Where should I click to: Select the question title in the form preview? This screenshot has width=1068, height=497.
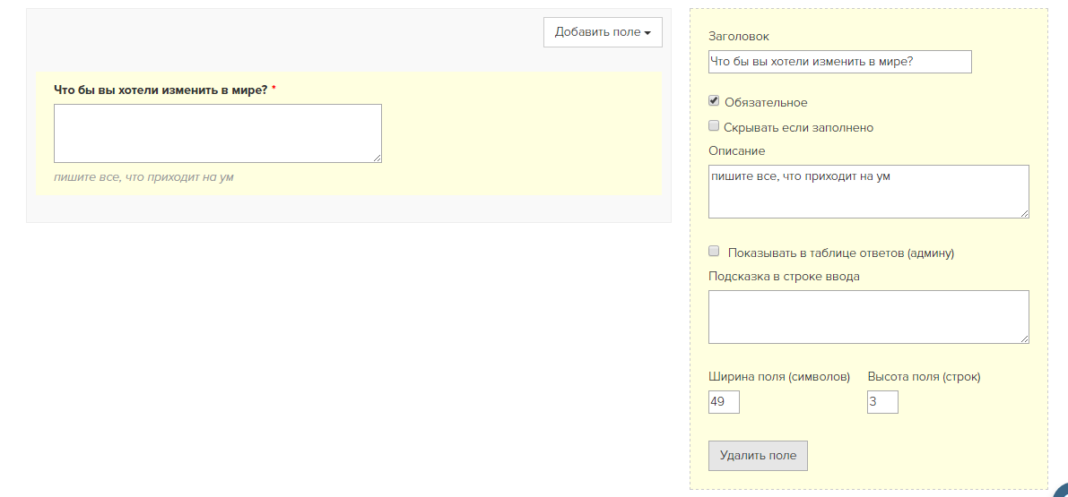point(161,90)
